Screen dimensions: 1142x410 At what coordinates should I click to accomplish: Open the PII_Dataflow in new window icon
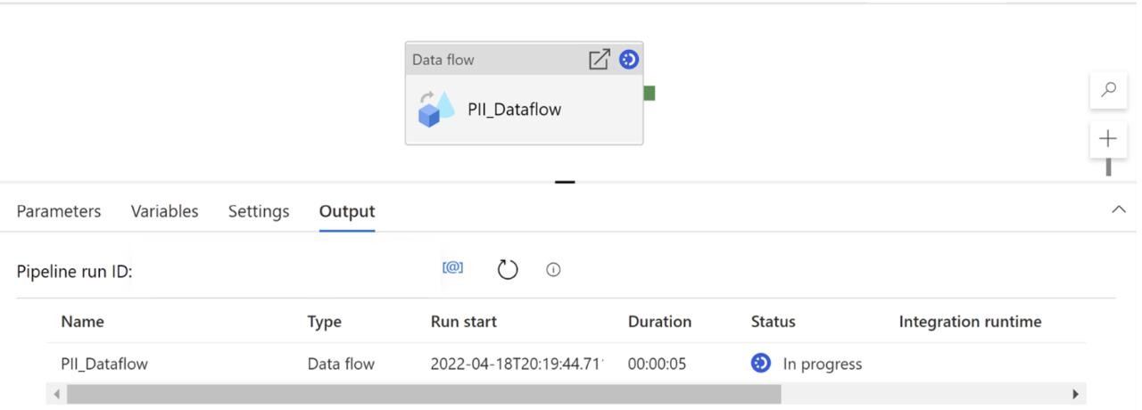click(599, 60)
